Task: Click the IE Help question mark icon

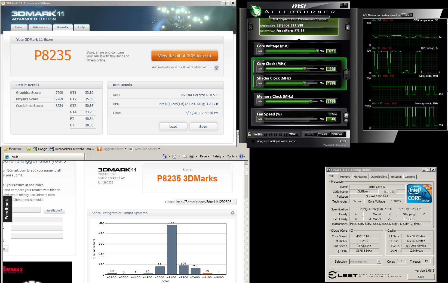Action: (x=241, y=156)
